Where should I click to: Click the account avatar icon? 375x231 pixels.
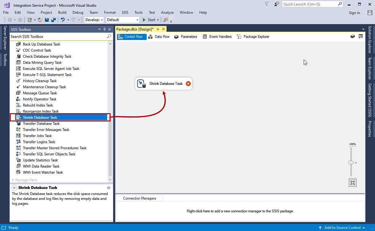click(x=370, y=13)
